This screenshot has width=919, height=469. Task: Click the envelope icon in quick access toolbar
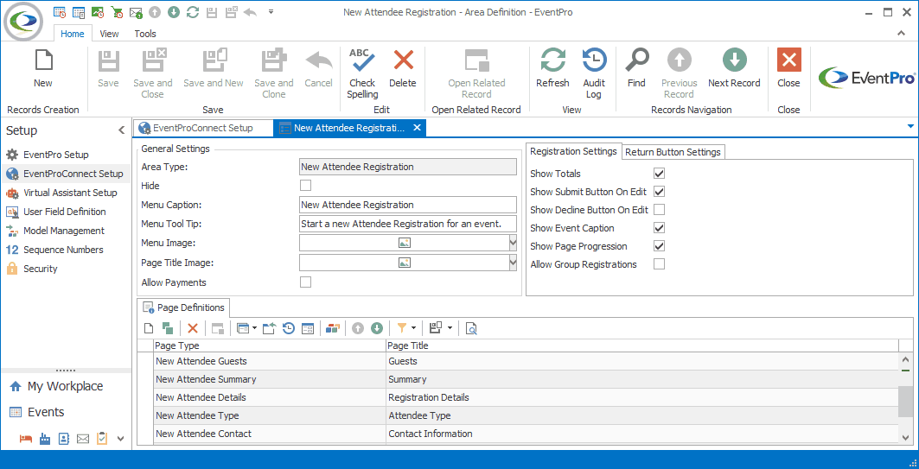136,12
